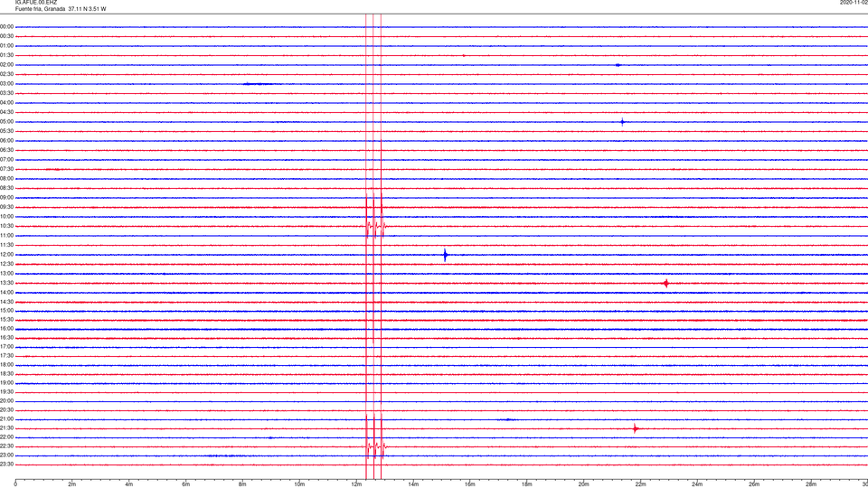
Task: Click the '20:00' time label
Action: click(x=6, y=400)
